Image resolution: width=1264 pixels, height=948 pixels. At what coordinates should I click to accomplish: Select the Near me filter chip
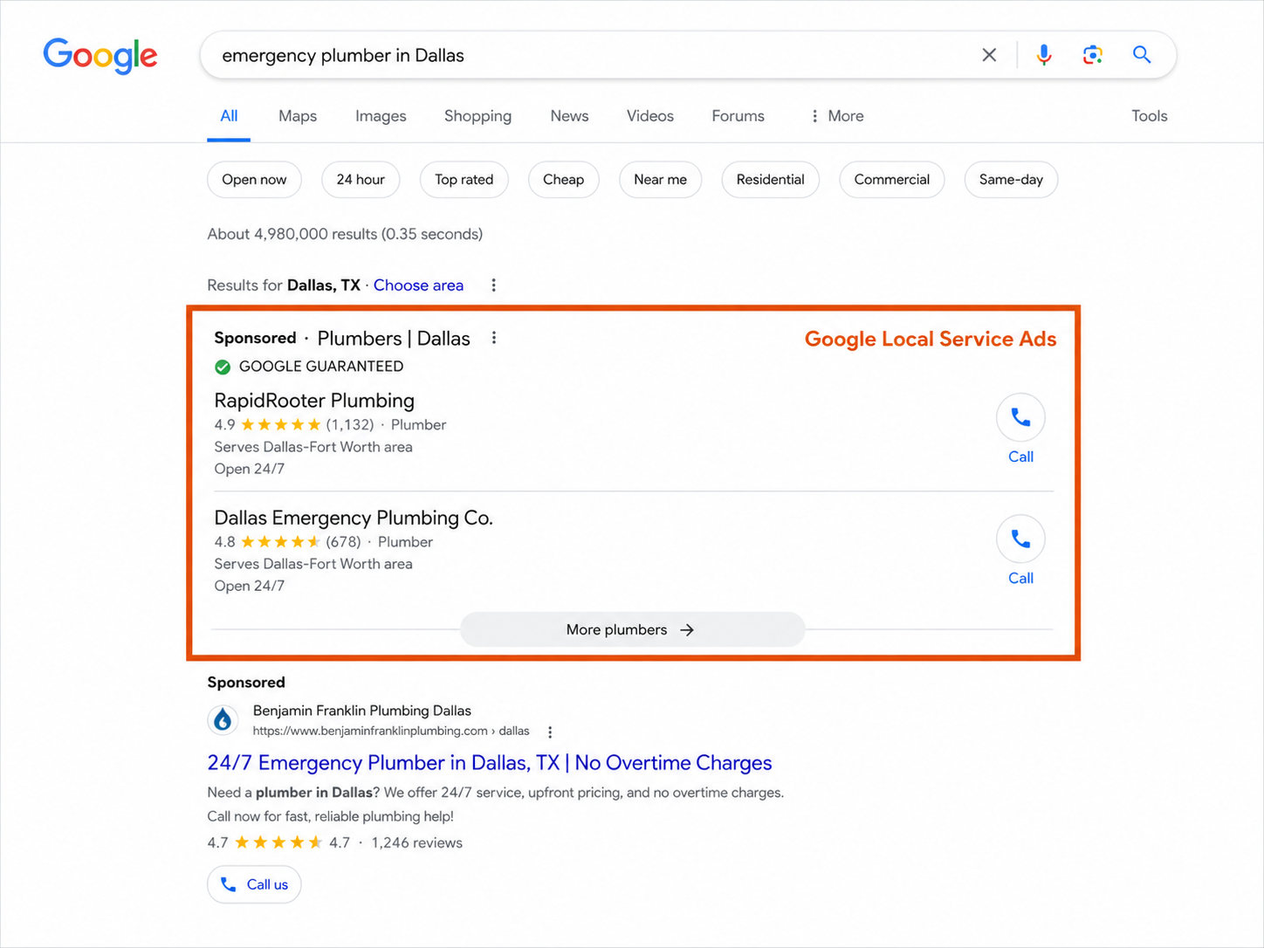[x=661, y=180]
